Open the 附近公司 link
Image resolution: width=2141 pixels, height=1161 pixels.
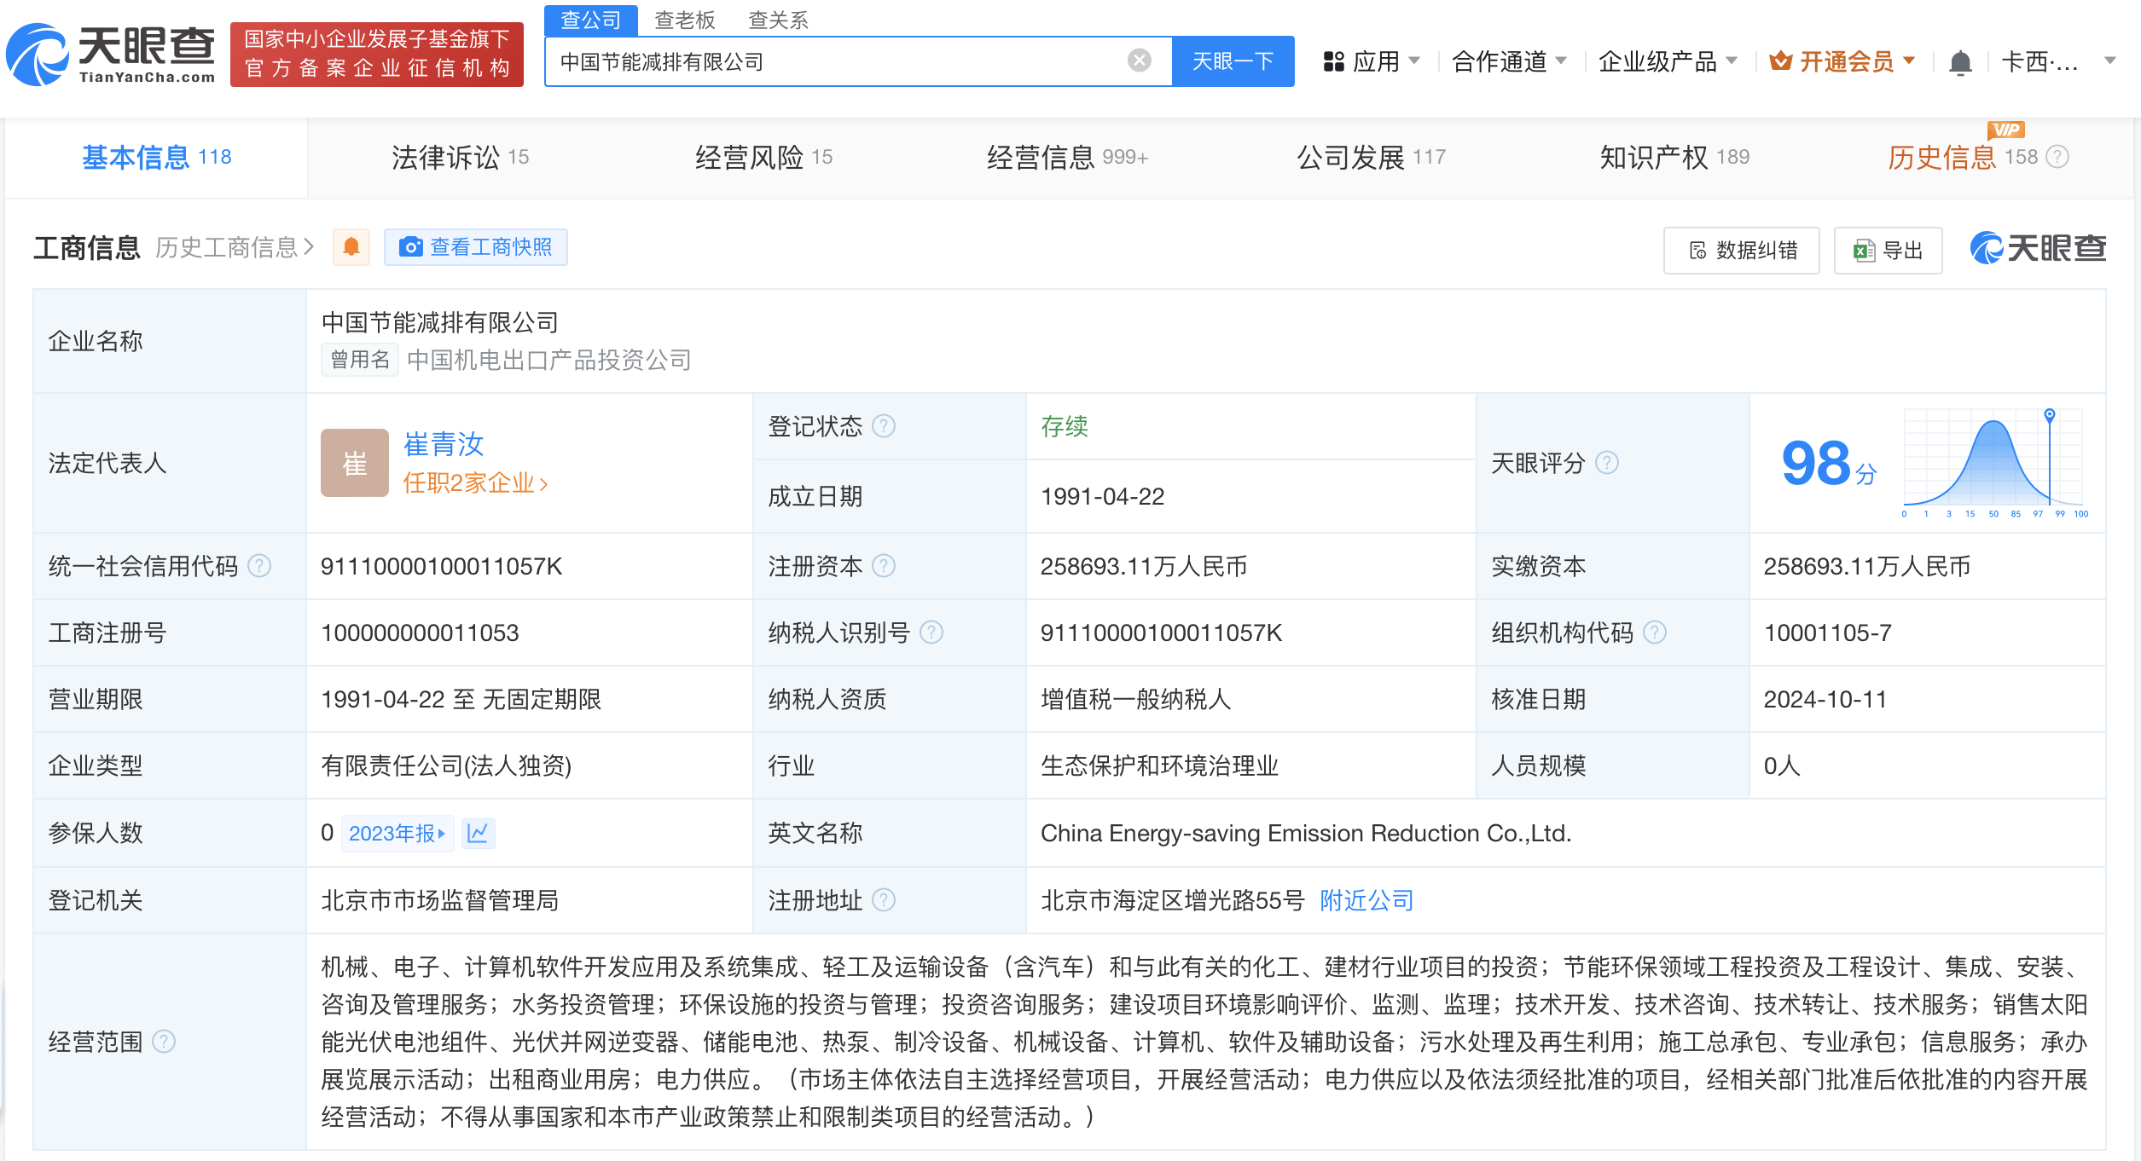pos(1366,900)
